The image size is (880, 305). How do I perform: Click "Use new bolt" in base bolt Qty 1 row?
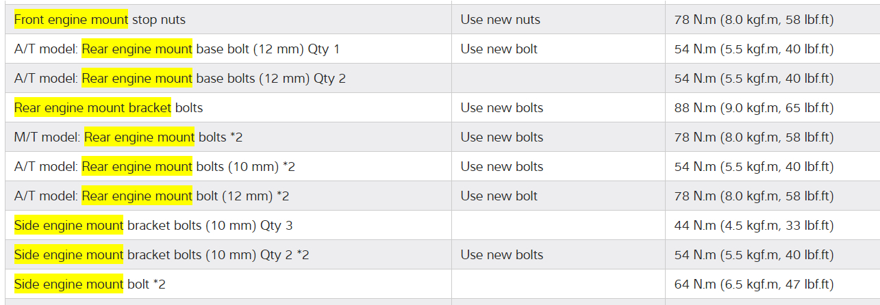click(499, 49)
